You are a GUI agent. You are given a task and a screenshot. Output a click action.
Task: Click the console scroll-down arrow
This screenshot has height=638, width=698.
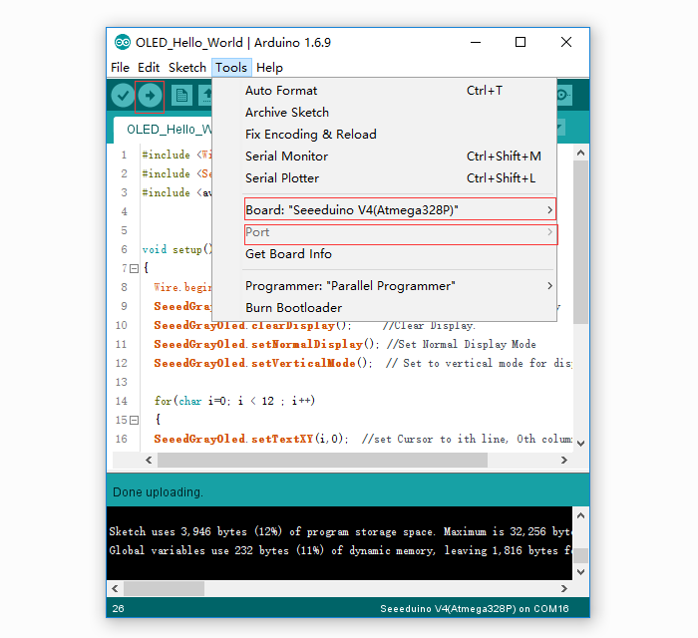pyautogui.click(x=580, y=572)
